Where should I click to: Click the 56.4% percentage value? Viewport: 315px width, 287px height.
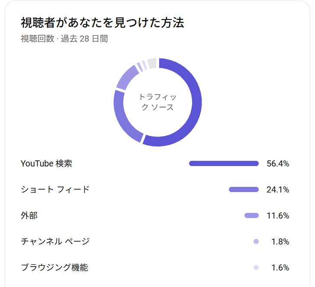(x=278, y=163)
